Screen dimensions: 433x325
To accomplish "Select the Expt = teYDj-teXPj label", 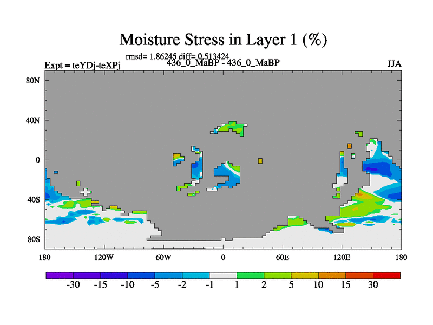I will click(x=82, y=66).
